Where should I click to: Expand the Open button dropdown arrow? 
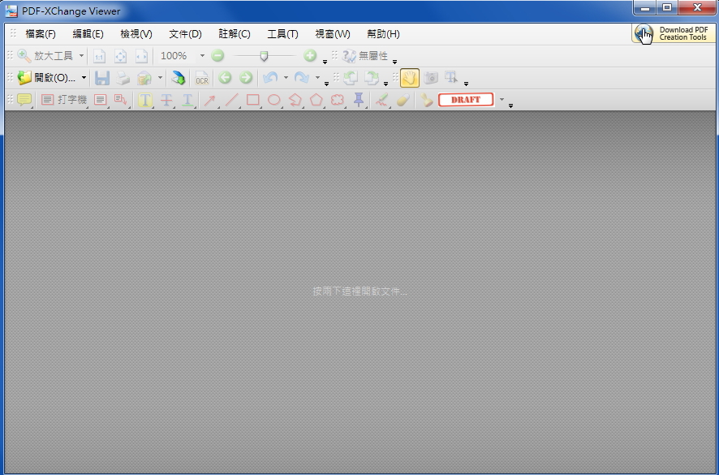(84, 78)
